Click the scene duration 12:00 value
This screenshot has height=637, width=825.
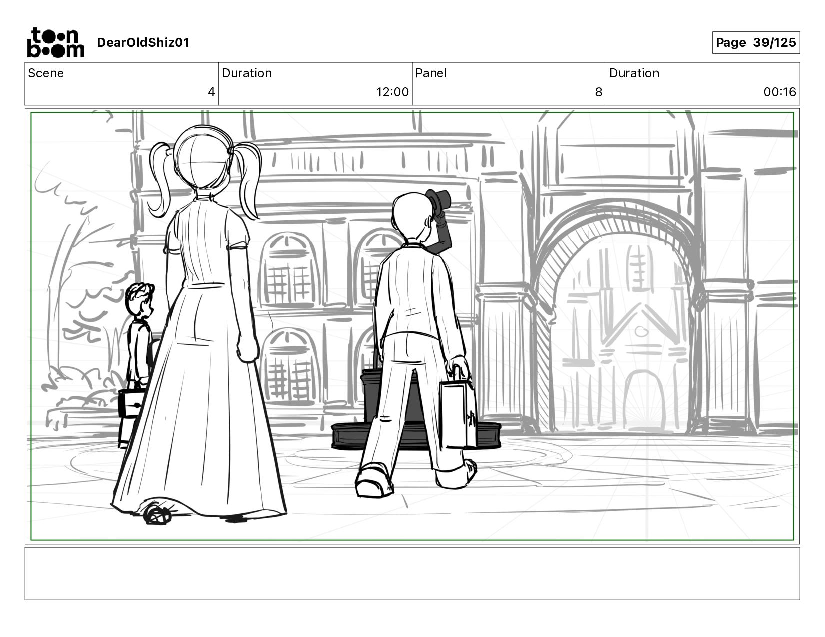pyautogui.click(x=392, y=92)
